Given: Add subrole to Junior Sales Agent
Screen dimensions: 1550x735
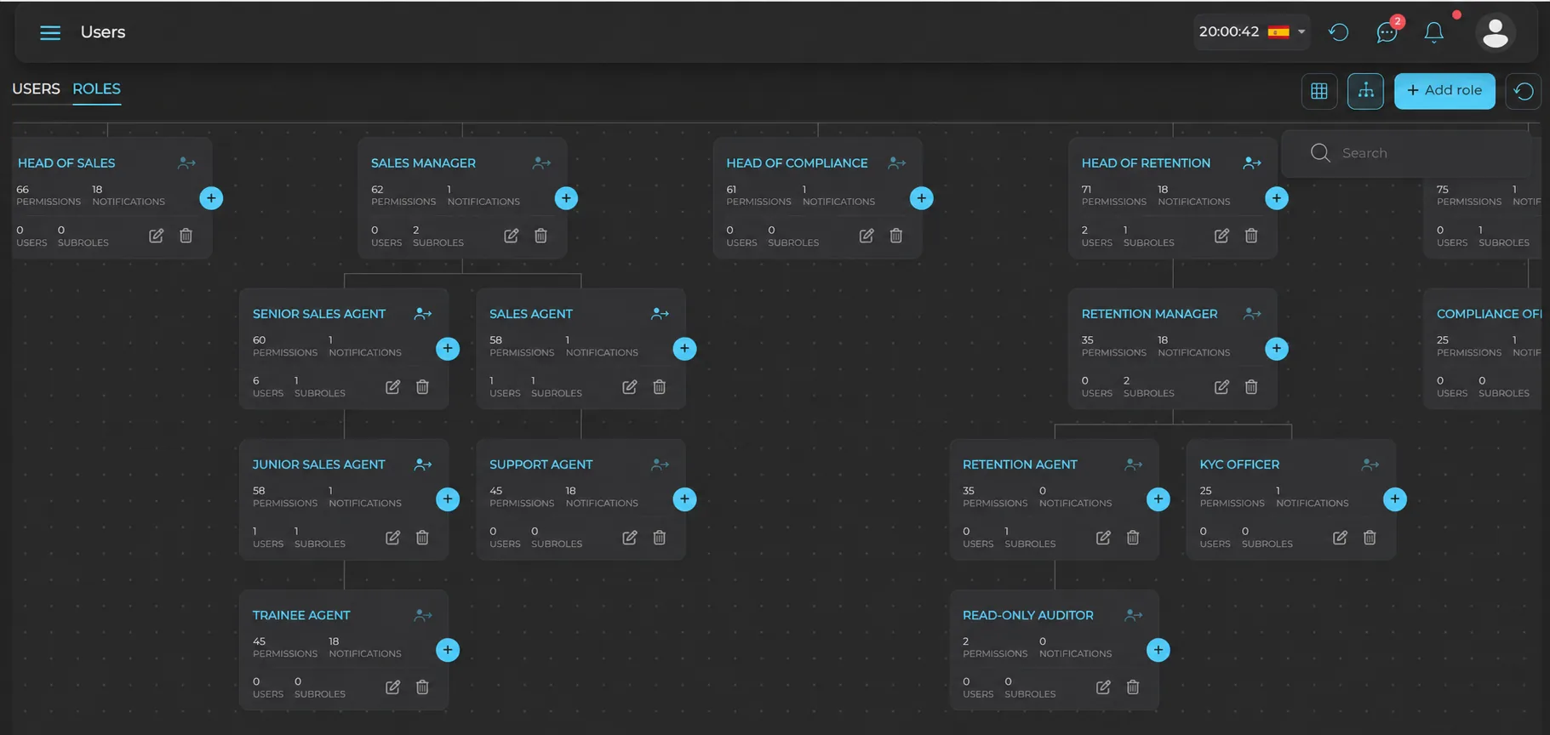Looking at the screenshot, I should 448,499.
